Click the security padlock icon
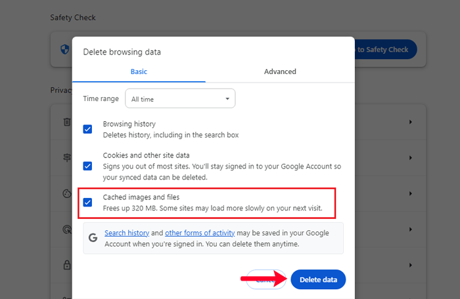Image resolution: width=460 pixels, height=299 pixels. (66, 266)
